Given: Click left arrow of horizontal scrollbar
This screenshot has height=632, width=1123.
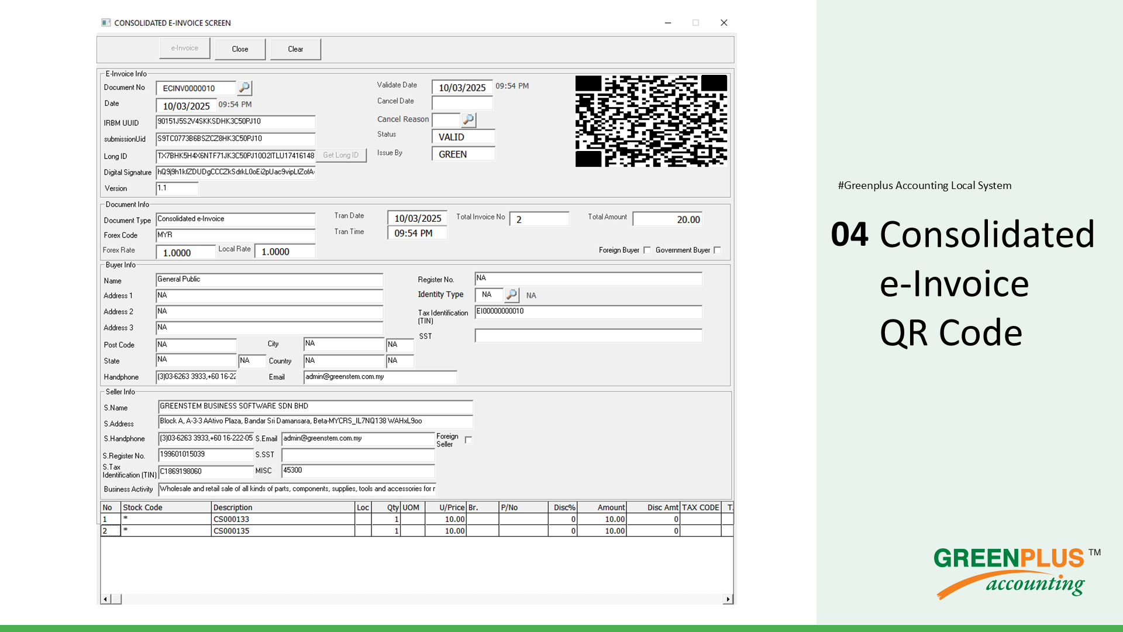Looking at the screenshot, I should point(105,599).
